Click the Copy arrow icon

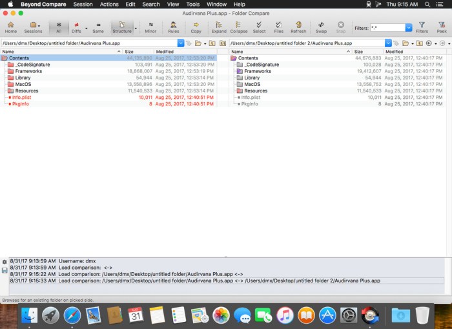click(x=196, y=27)
